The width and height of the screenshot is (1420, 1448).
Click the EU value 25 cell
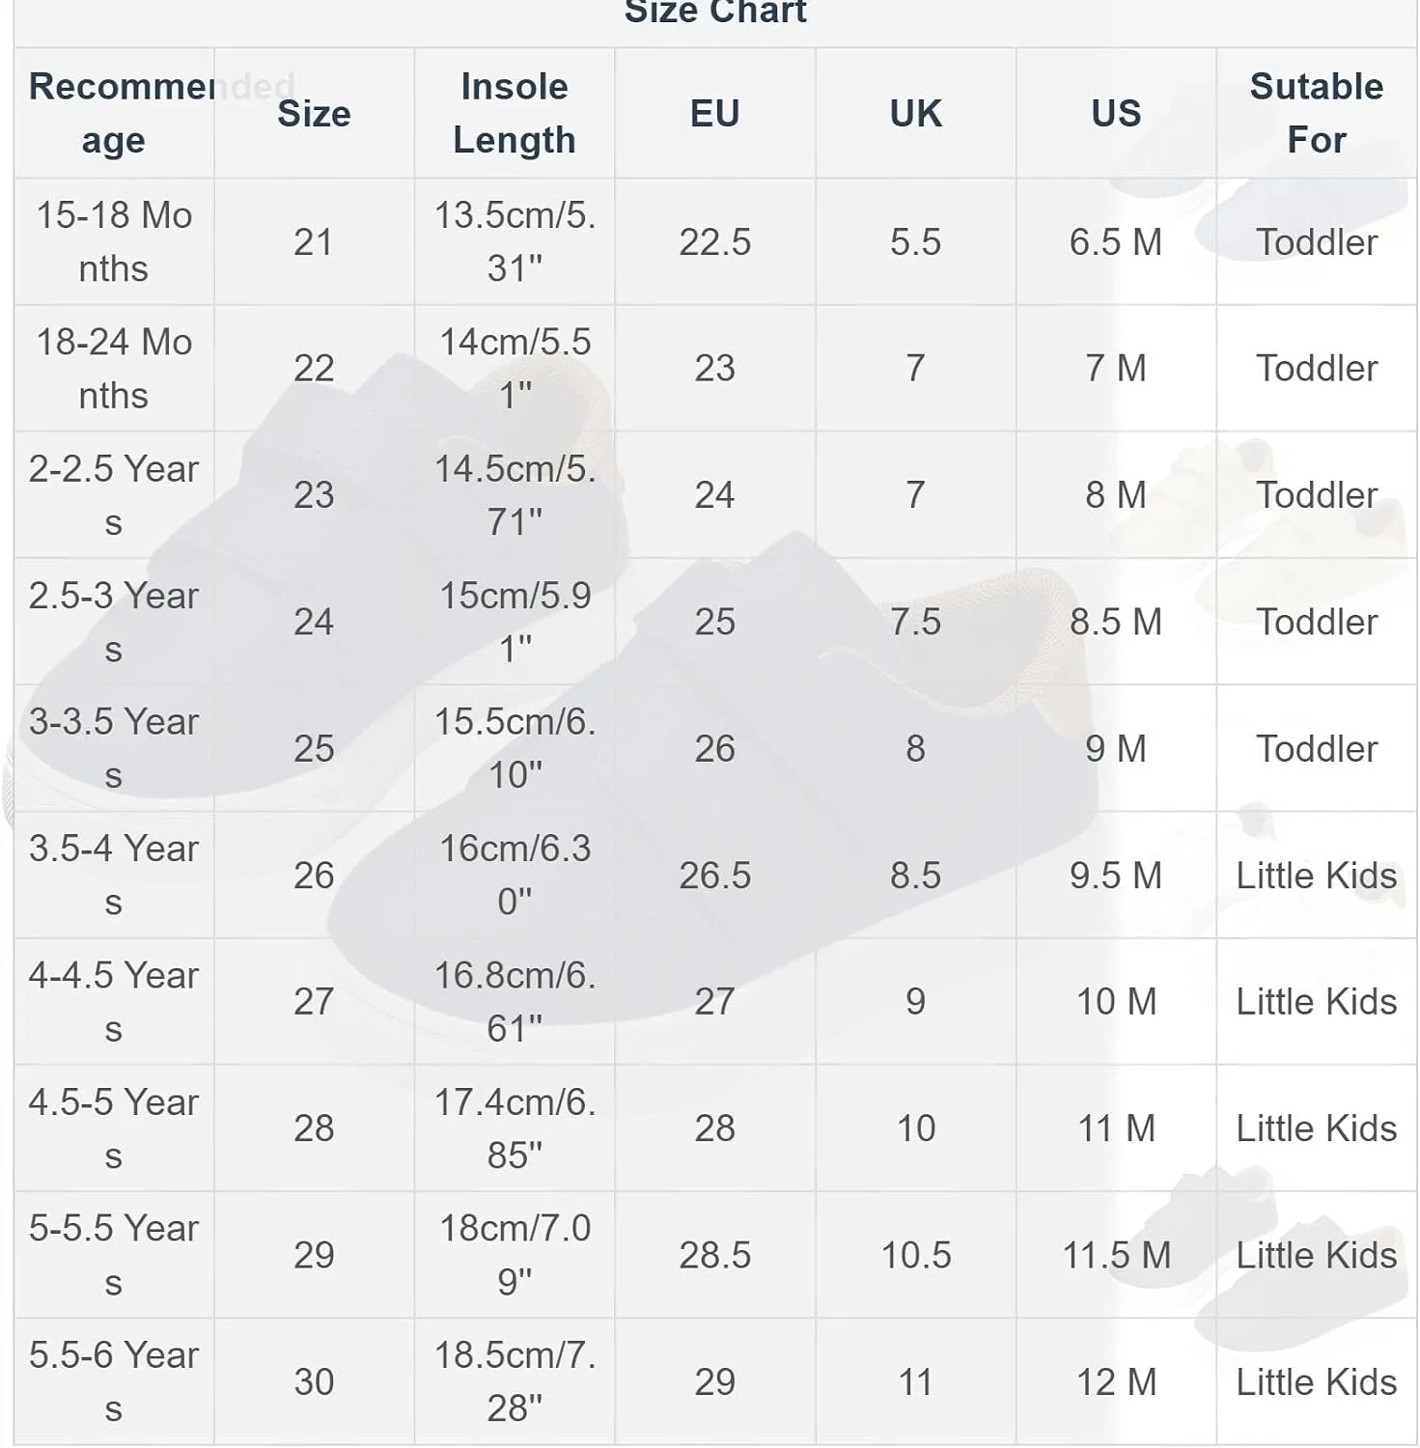[715, 622]
